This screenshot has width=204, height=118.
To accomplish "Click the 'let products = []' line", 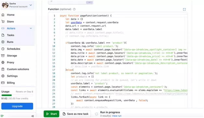I will pyautogui.click(x=82, y=77).
